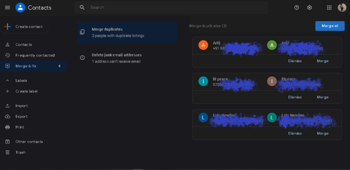The width and height of the screenshot is (350, 170).
Task: Open the Google apps grid
Action: coord(329,8)
